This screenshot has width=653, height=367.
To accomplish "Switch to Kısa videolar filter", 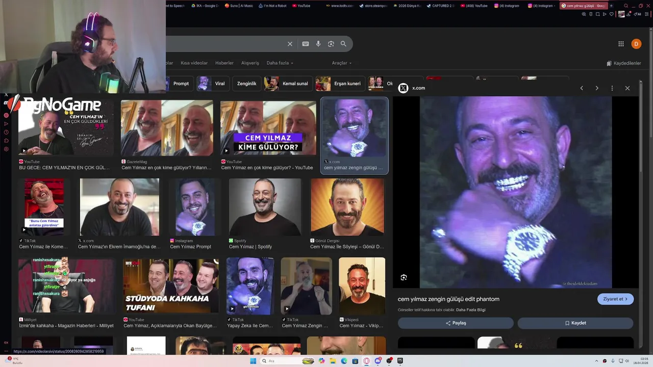I will [x=194, y=63].
